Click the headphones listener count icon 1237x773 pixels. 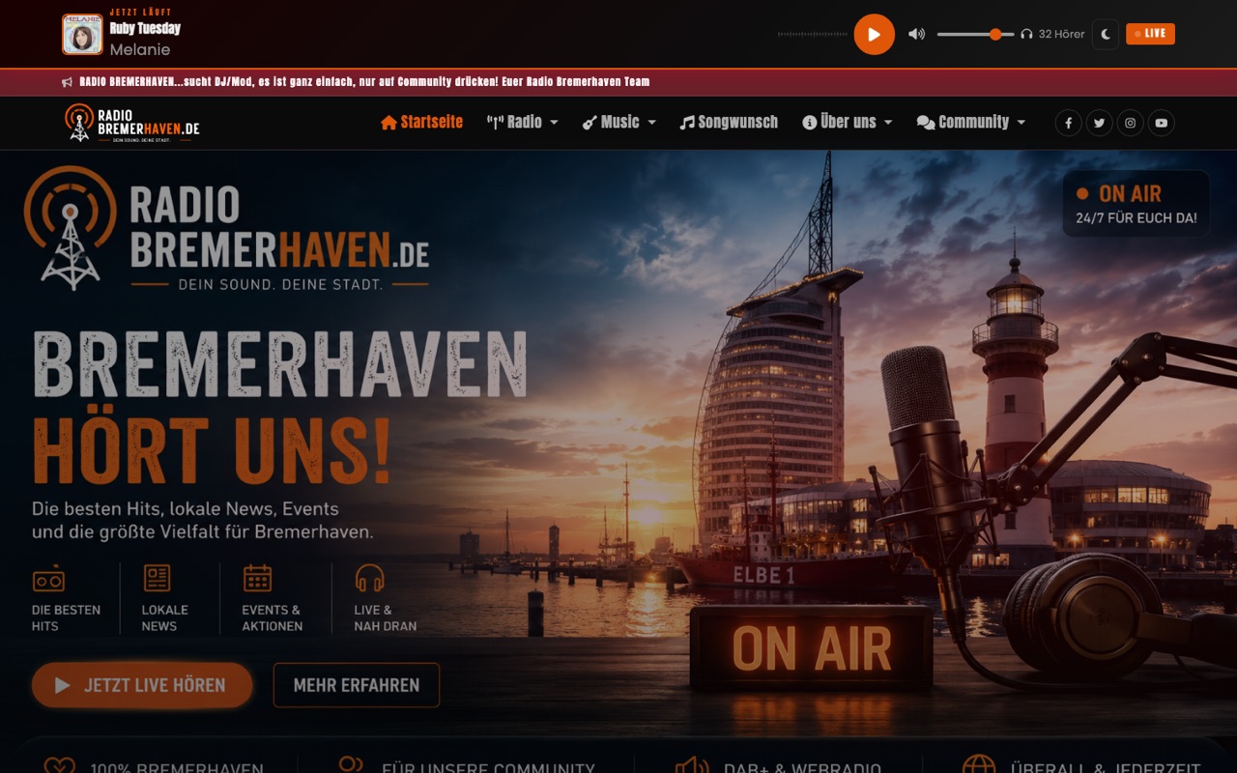[1026, 34]
